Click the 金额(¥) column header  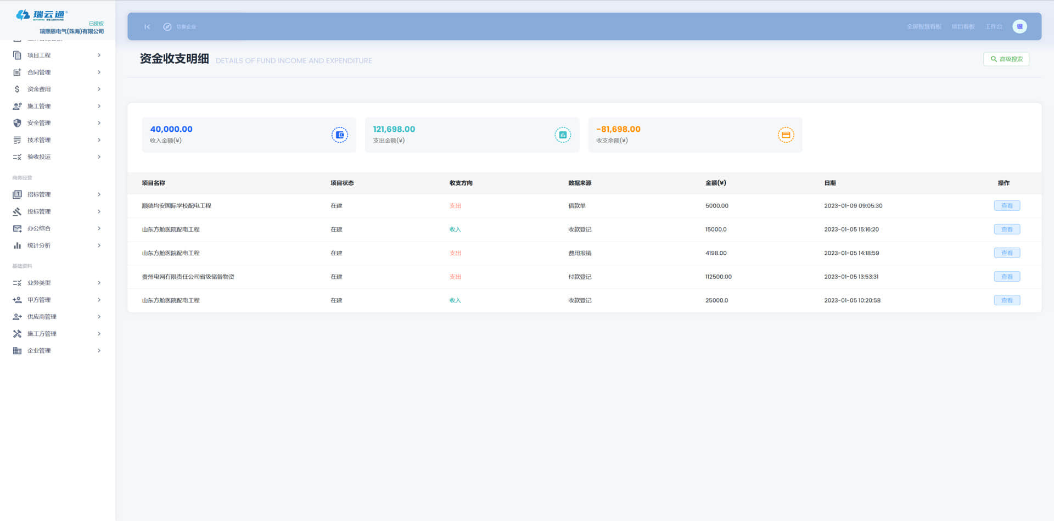click(x=715, y=183)
